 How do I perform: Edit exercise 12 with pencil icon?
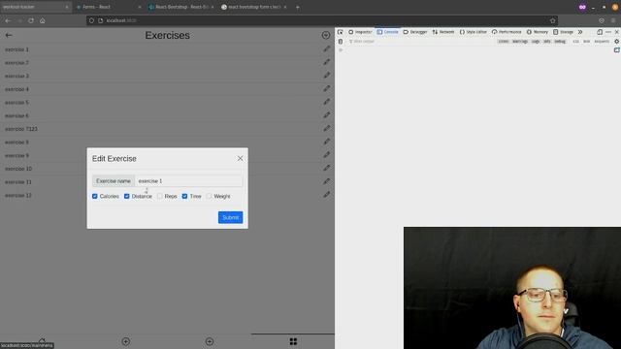[x=326, y=195]
